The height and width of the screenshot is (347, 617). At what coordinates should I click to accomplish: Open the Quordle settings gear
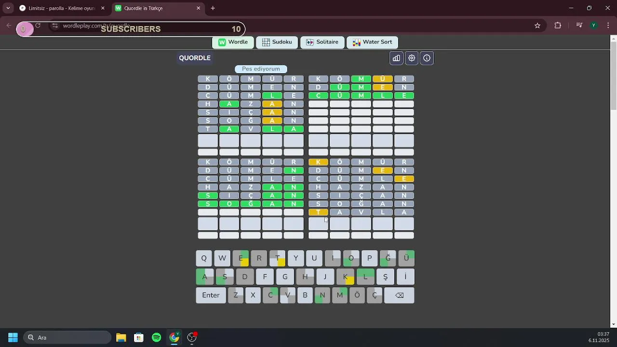coord(412,58)
